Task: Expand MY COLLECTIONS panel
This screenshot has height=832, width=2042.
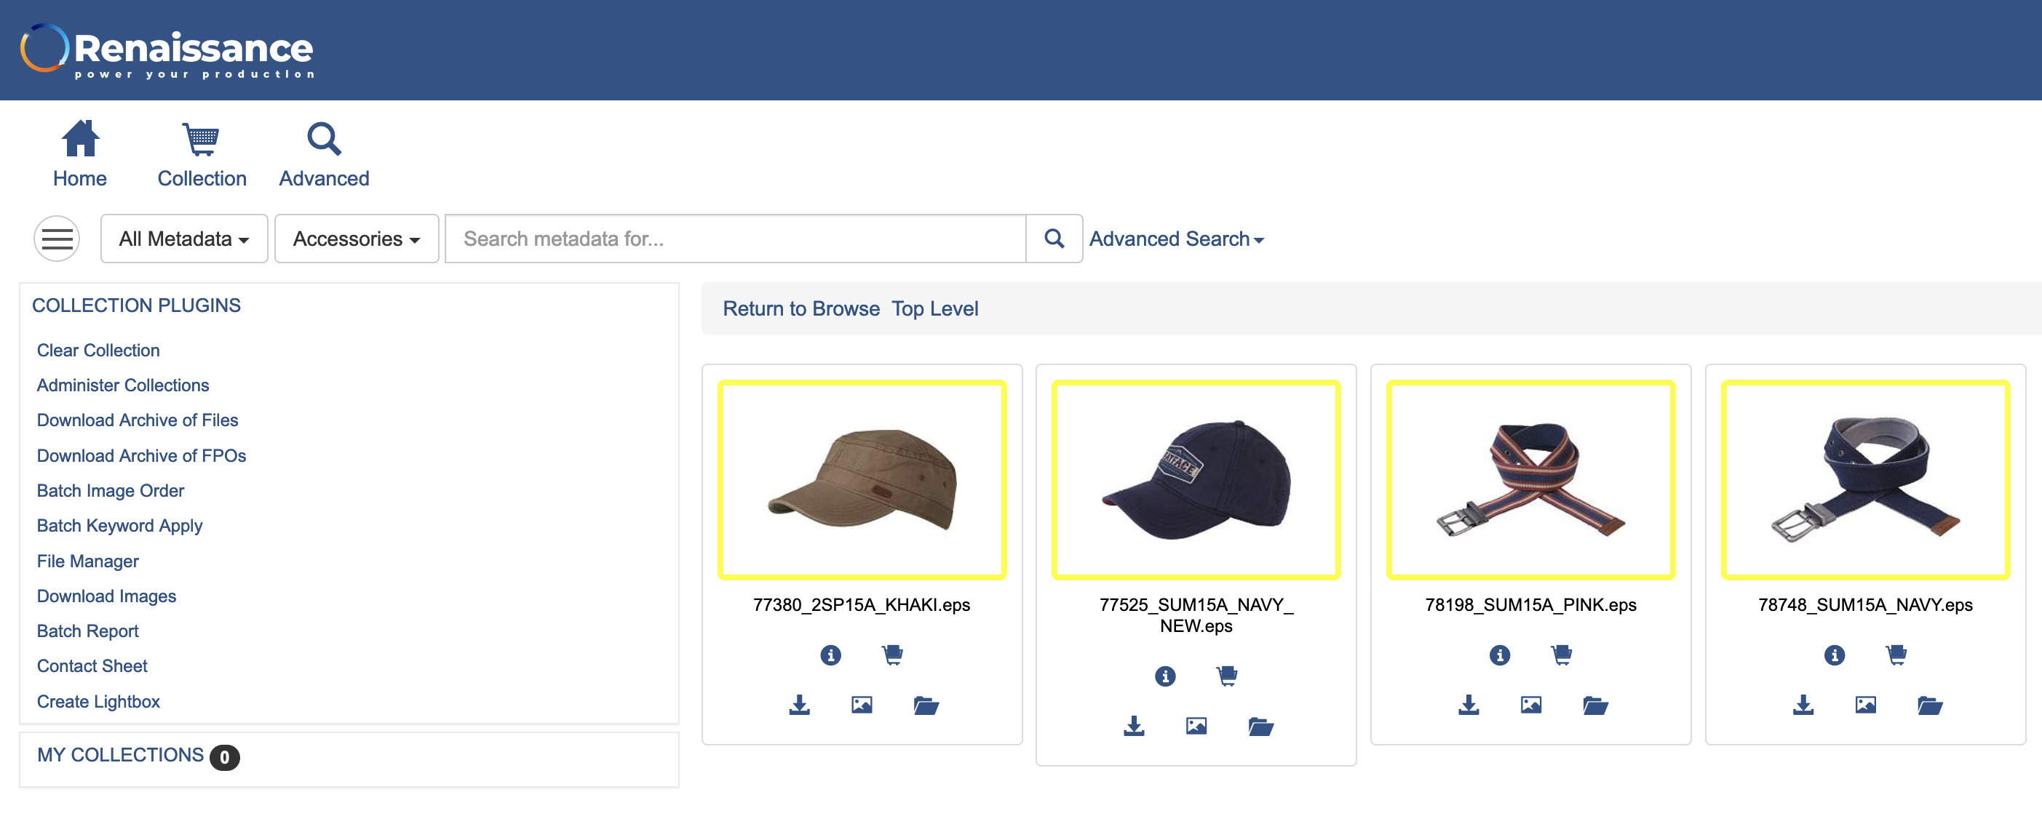Action: pos(121,754)
